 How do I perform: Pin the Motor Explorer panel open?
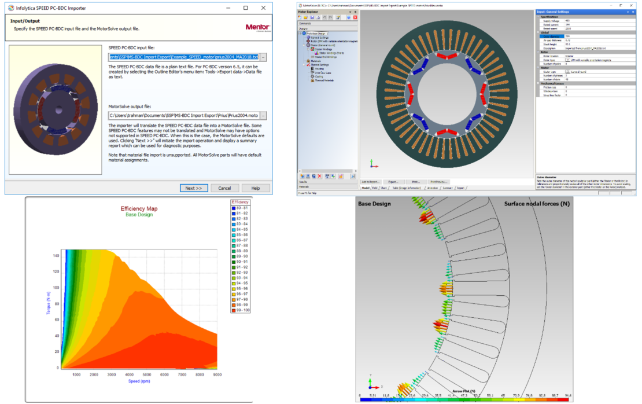pos(356,12)
